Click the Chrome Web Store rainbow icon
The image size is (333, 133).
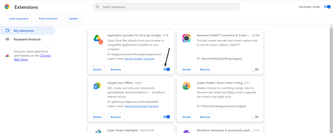click(7, 55)
